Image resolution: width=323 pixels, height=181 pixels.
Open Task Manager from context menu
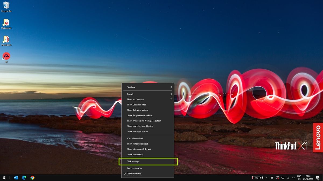point(148,161)
